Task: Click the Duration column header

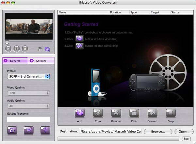Action: pos(119,12)
